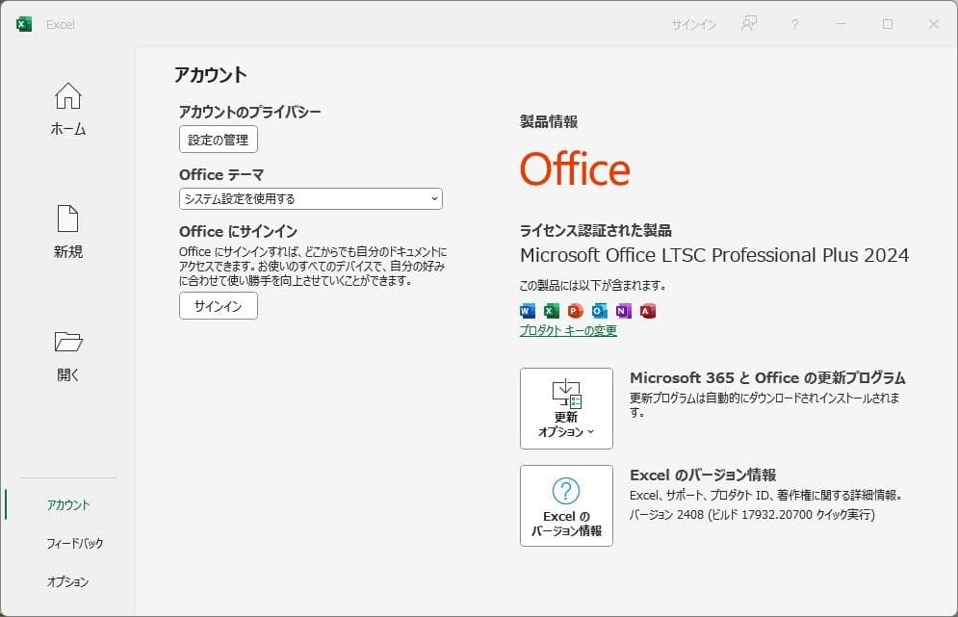Click the Outlook app icon

coord(600,311)
